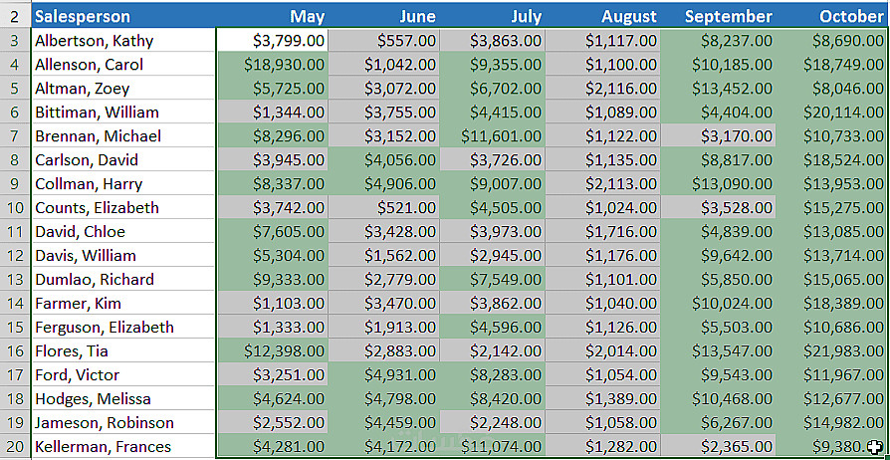Select row 3 header
The width and height of the screenshot is (890, 460).
point(14,41)
